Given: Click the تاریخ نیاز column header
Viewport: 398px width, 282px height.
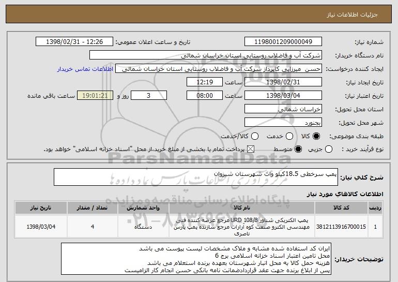Looking at the screenshot, I should pos(41,208).
